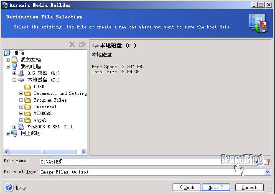
Task: Expand the Universal folder node
Action: 21,107
